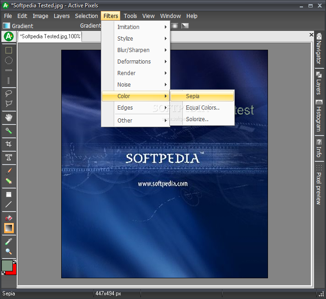Click the gradient preview icon in options bar

(x=6, y=26)
